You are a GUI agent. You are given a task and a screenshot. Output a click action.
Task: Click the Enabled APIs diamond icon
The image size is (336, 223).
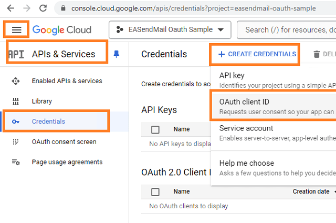16,81
